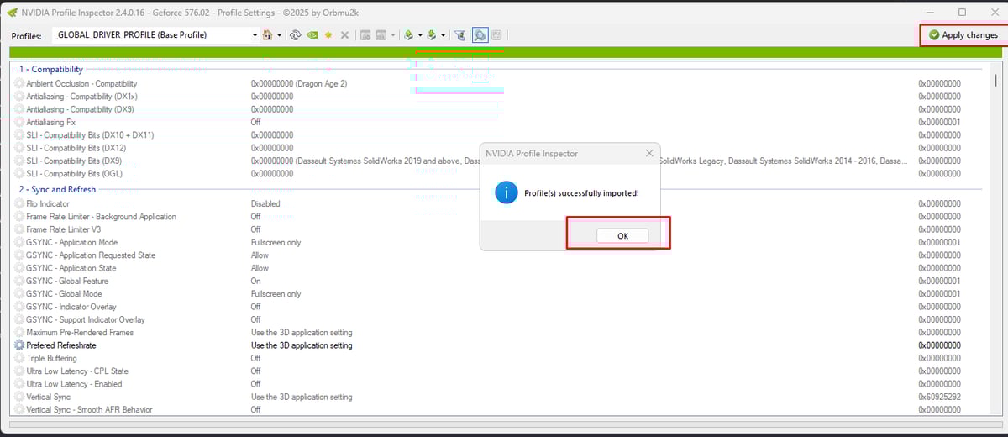
Task: Close the NVIDIA Profile Inspector message dialog
Action: (648, 154)
